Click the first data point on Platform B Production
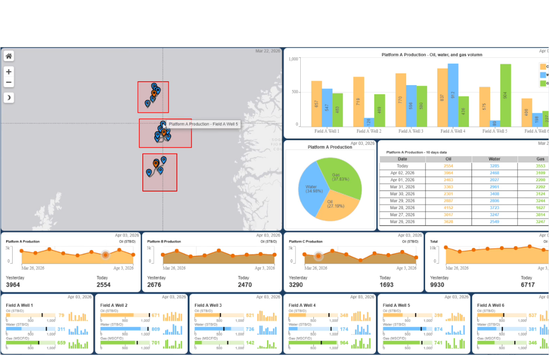549x355 pixels. point(163,255)
